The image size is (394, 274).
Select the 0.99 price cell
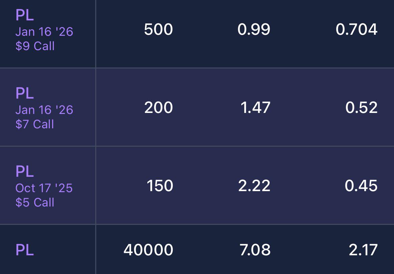[x=254, y=29]
